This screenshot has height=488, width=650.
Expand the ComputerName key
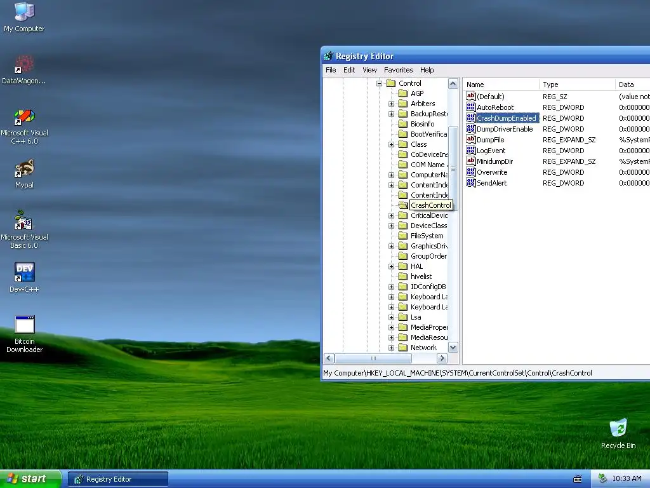tap(391, 175)
